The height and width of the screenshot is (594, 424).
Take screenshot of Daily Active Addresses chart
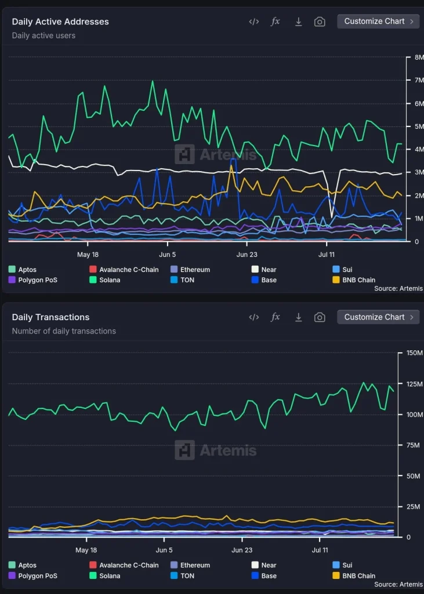click(x=320, y=21)
